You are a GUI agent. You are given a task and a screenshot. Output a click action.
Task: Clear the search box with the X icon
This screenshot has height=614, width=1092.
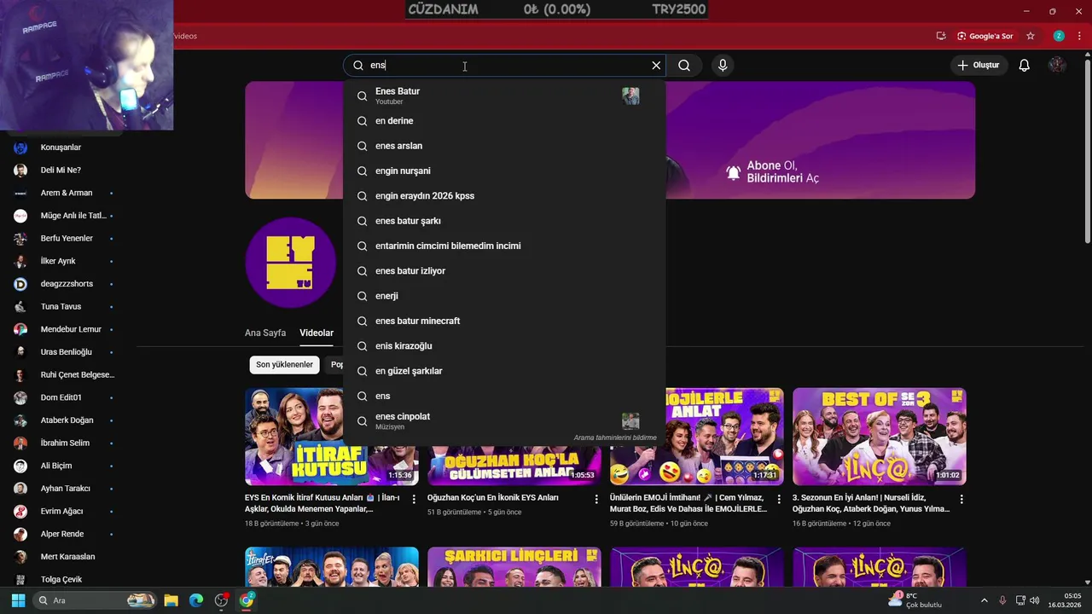[656, 66]
